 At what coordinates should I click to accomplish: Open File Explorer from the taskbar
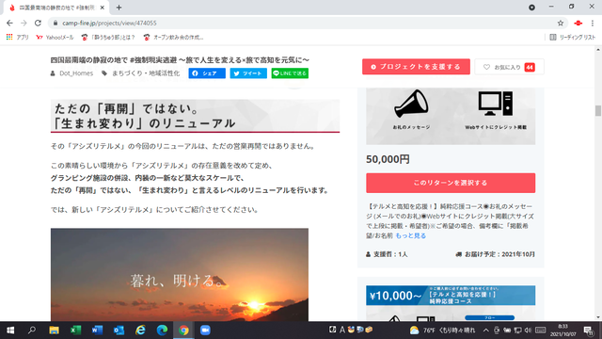point(54,331)
